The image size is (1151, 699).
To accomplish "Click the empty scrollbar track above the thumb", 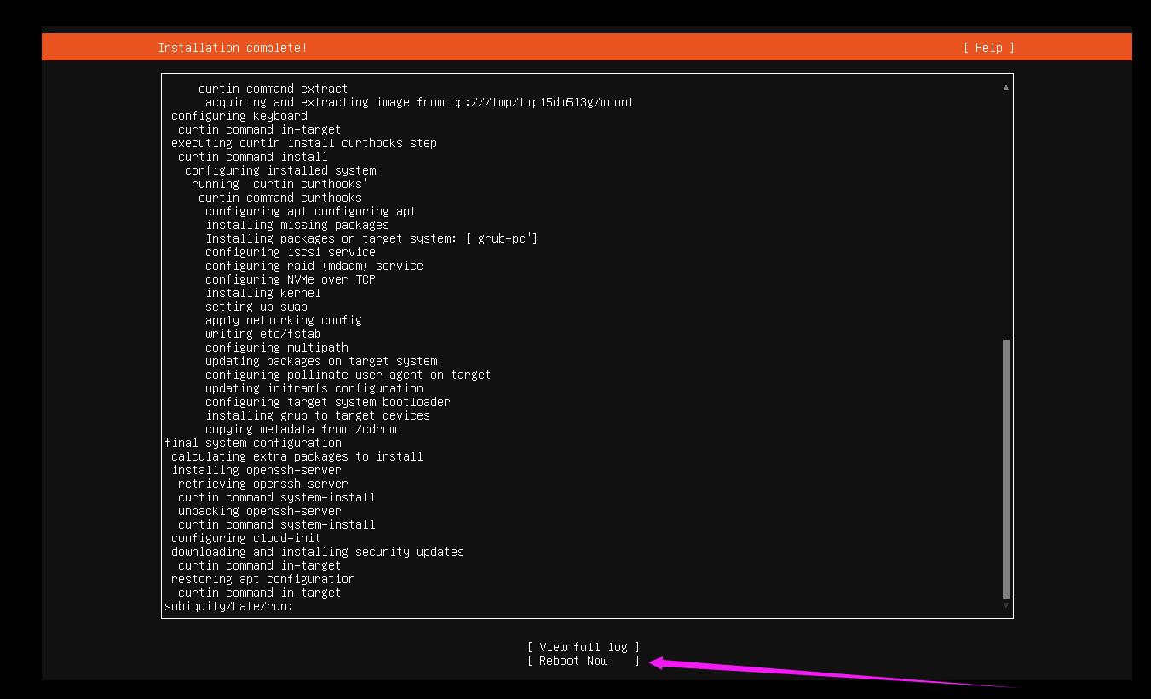I will (1006, 213).
